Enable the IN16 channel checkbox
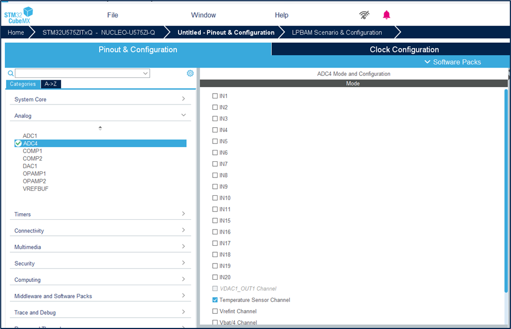Screen dimensions: 511x329 coord(215,232)
